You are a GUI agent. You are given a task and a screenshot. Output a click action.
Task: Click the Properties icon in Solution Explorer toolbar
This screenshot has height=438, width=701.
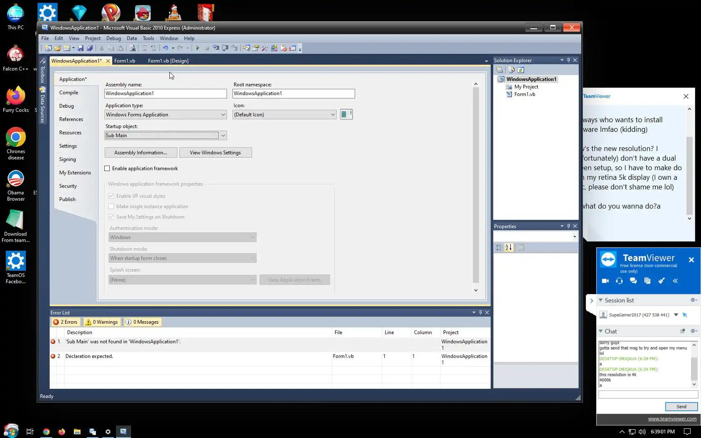[499, 70]
